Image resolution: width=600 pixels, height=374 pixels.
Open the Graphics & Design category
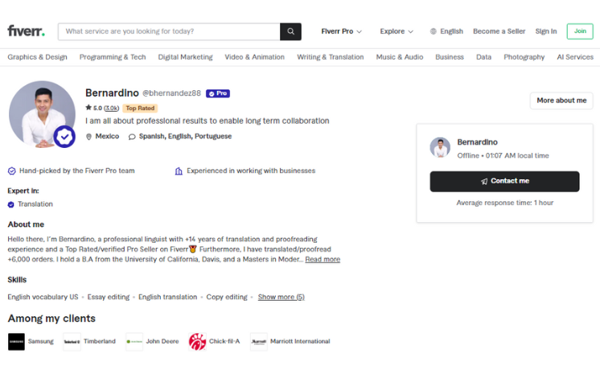[38, 57]
